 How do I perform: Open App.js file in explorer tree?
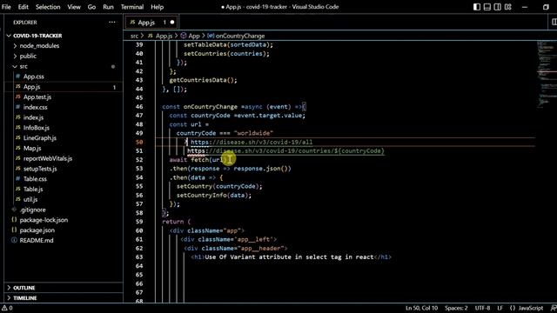pyautogui.click(x=31, y=87)
